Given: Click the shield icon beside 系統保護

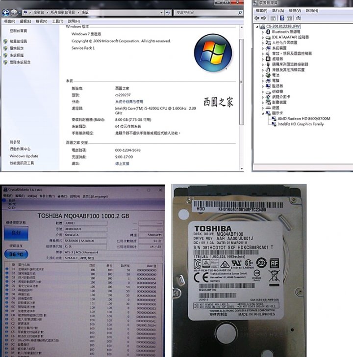Looking at the screenshot, I should click(5, 55).
